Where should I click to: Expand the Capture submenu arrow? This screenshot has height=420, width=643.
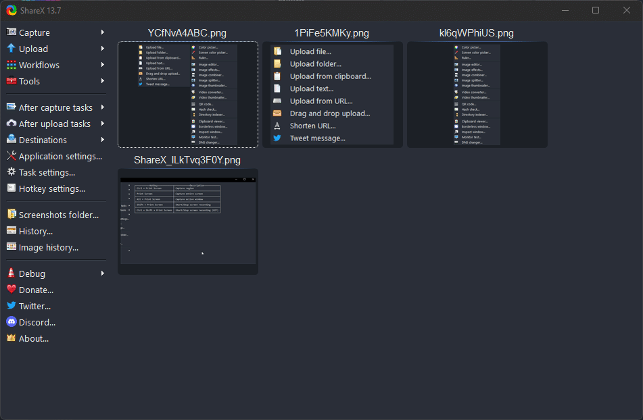point(103,32)
